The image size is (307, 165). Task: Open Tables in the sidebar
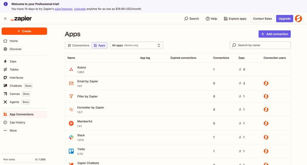[x=24, y=70]
